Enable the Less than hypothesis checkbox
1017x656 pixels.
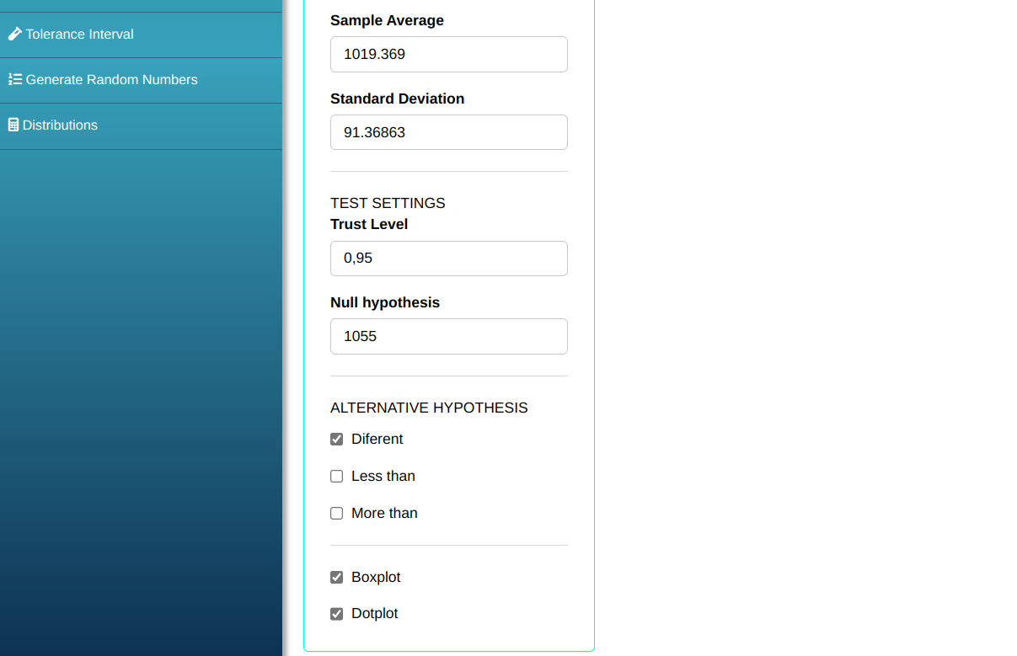point(337,477)
